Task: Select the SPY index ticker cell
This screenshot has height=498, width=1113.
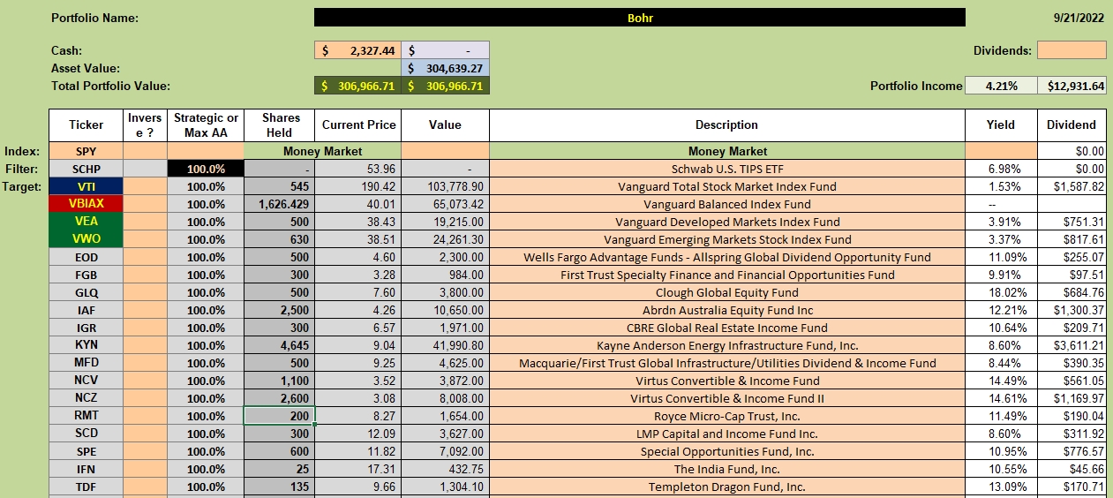Action: point(86,151)
